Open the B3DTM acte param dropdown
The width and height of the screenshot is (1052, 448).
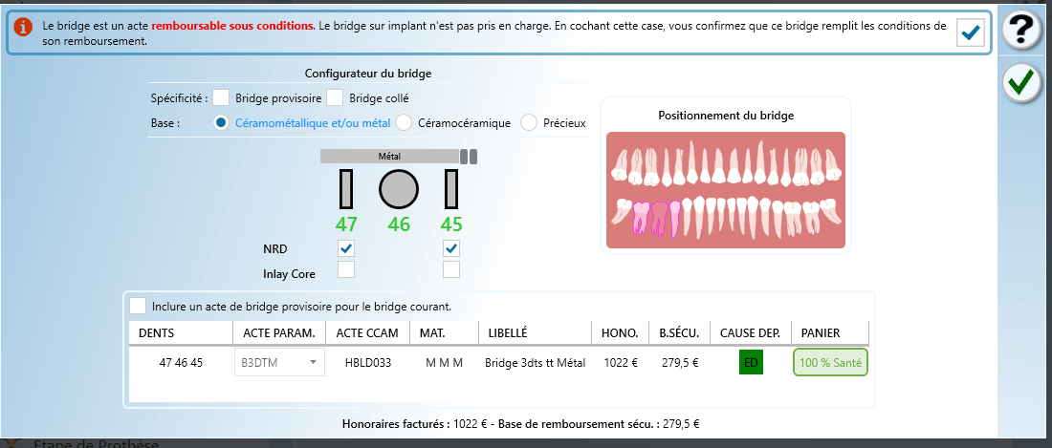(x=279, y=363)
